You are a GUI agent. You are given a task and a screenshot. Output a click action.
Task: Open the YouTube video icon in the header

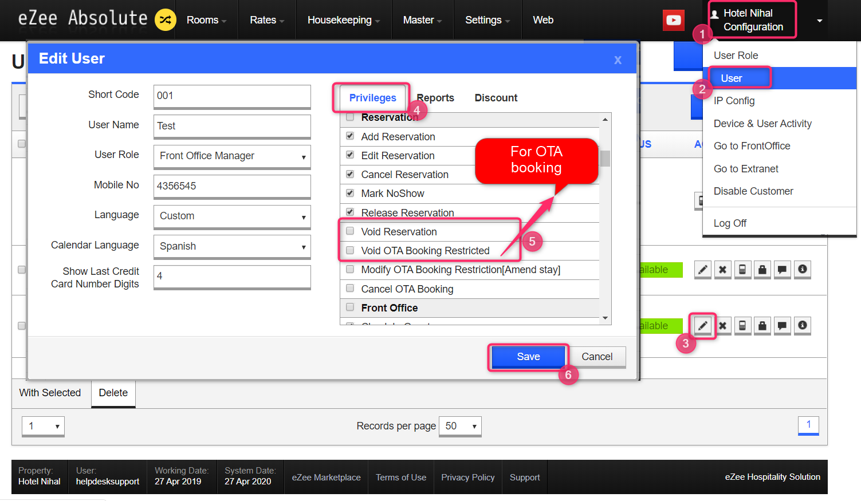[x=674, y=20]
